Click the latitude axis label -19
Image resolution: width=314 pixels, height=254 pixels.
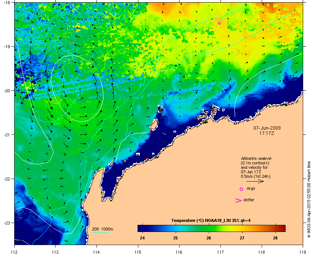[x=7, y=46]
